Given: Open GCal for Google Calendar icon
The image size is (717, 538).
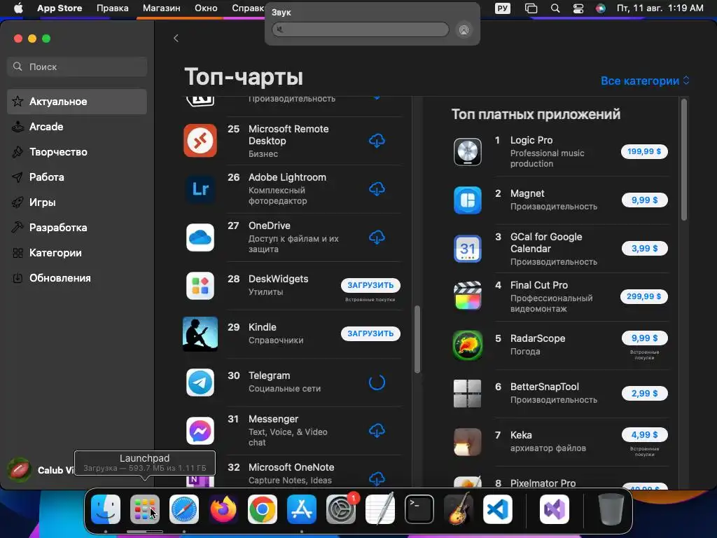Looking at the screenshot, I should pos(467,249).
